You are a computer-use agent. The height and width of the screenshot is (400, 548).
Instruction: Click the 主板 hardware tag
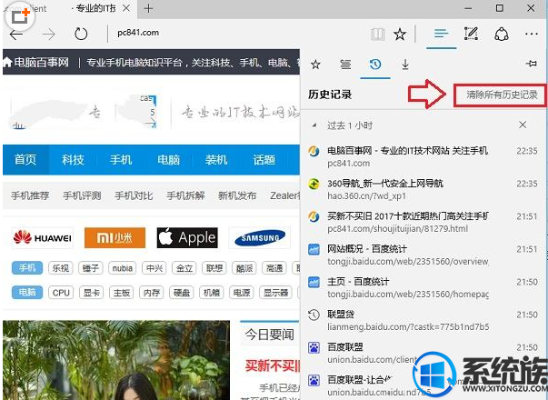[122, 293]
